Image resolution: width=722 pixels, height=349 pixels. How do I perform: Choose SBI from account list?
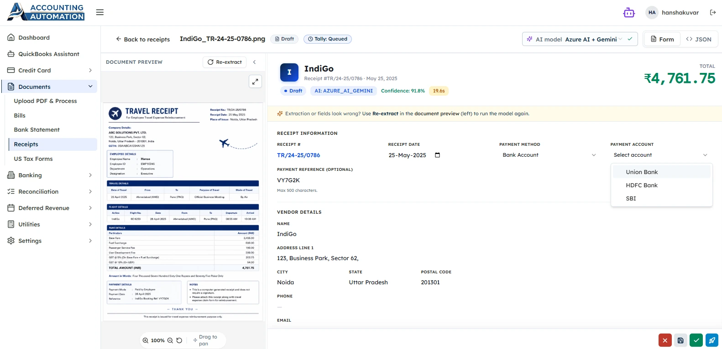tap(661, 198)
